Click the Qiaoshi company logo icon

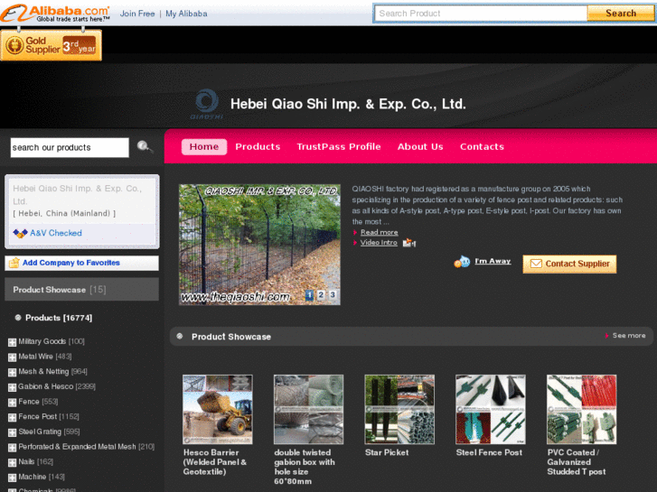tap(207, 104)
